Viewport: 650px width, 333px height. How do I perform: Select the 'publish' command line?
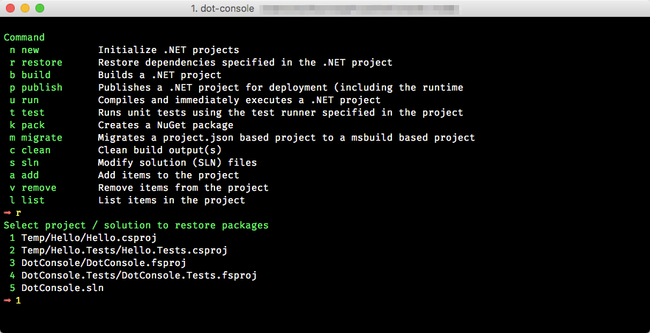[41, 88]
